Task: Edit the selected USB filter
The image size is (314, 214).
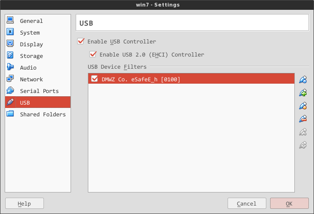Action: tap(303, 106)
